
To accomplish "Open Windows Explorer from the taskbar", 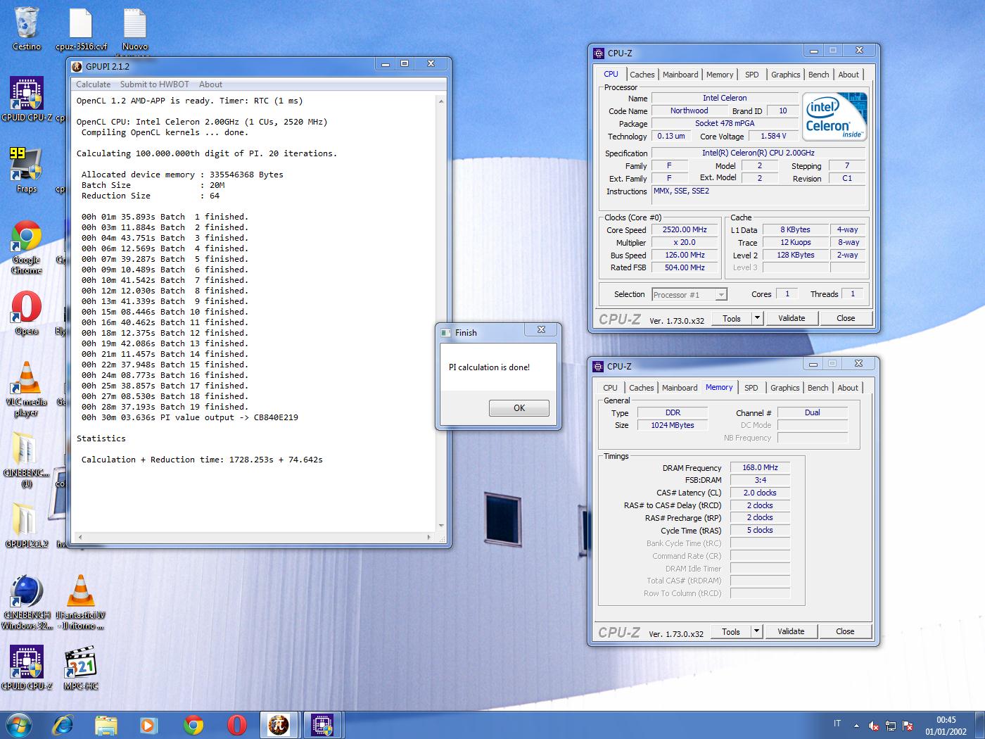I will (106, 725).
